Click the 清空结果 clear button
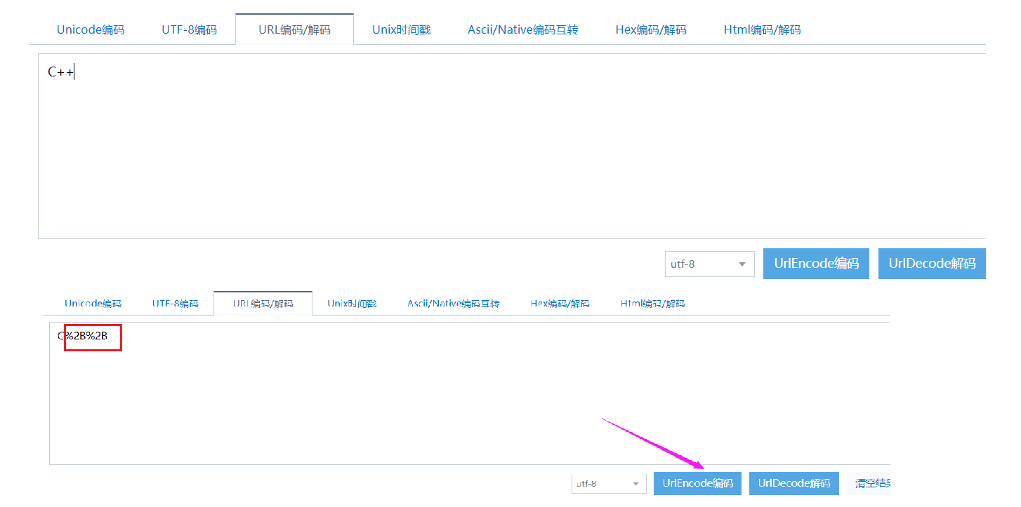This screenshot has height=507, width=1021. pyautogui.click(x=869, y=483)
